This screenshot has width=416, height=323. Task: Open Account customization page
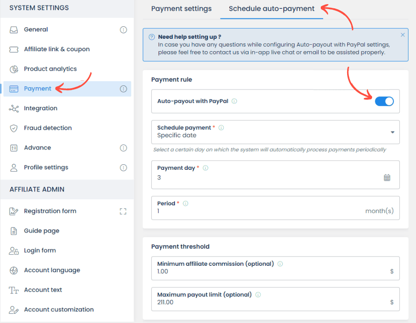click(x=59, y=310)
